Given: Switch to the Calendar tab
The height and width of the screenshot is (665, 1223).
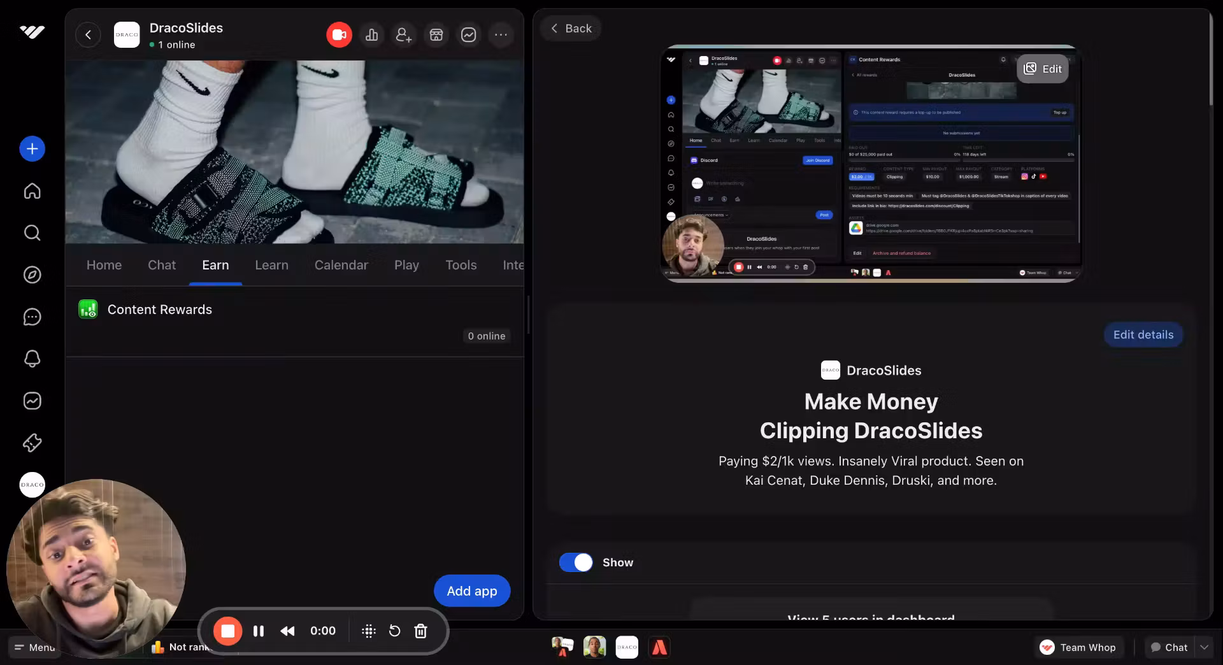Looking at the screenshot, I should point(341,265).
